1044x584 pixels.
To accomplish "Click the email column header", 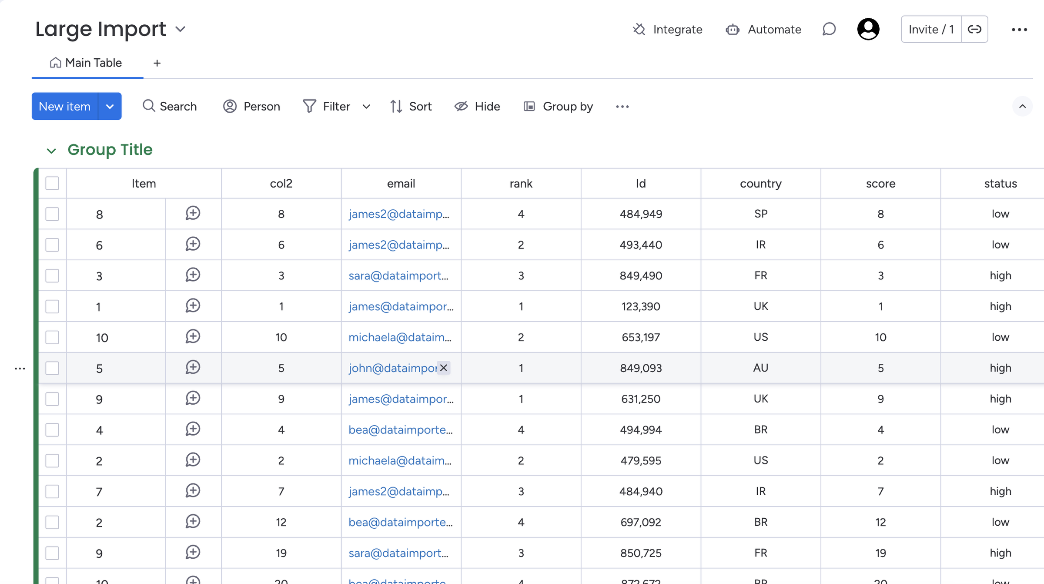I will (x=401, y=183).
